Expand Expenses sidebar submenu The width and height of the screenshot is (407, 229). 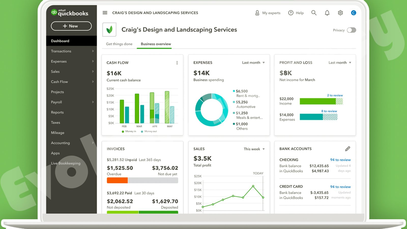coord(93,61)
